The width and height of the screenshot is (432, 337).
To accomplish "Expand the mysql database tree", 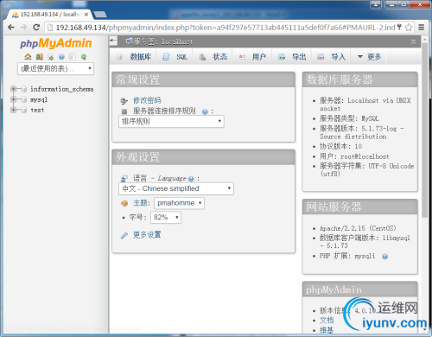I will 13,99.
